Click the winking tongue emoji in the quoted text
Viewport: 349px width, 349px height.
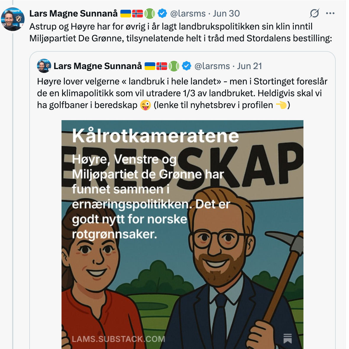(146, 105)
